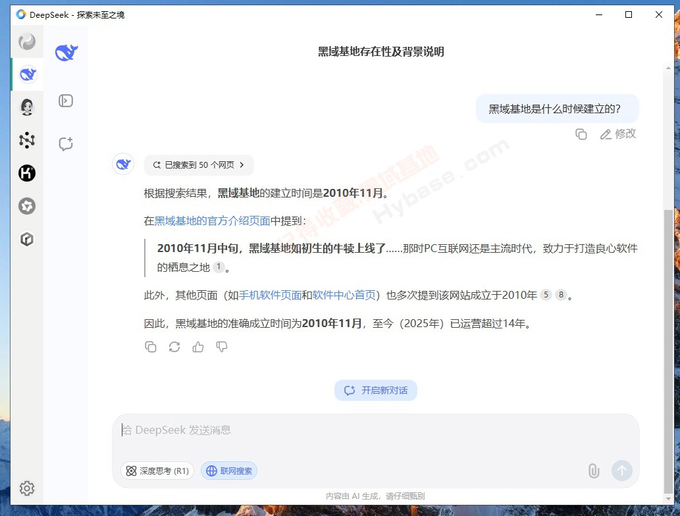Regenerate the AI response
680x516 pixels.
click(x=174, y=347)
